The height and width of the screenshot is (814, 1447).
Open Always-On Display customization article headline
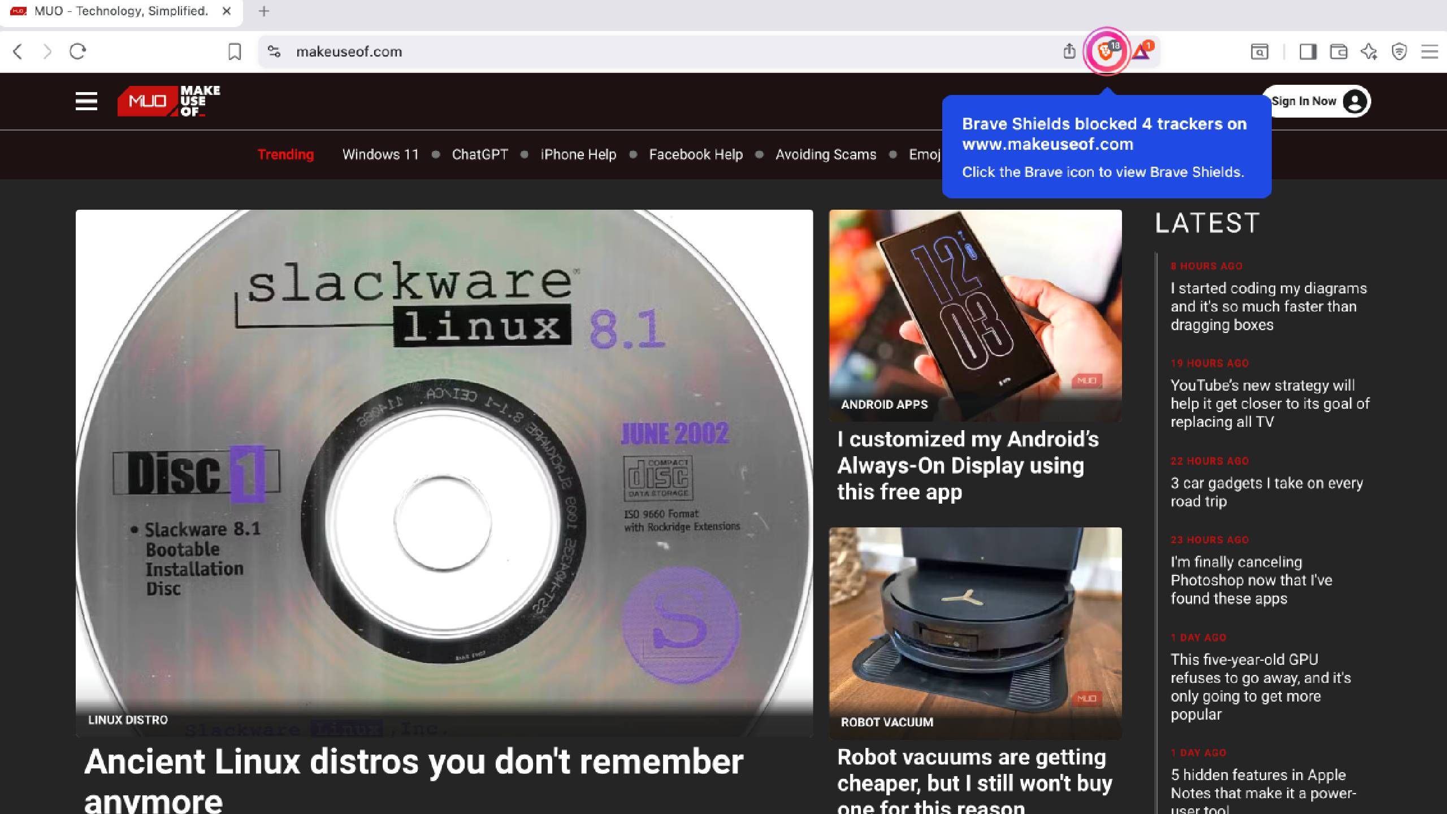coord(968,465)
